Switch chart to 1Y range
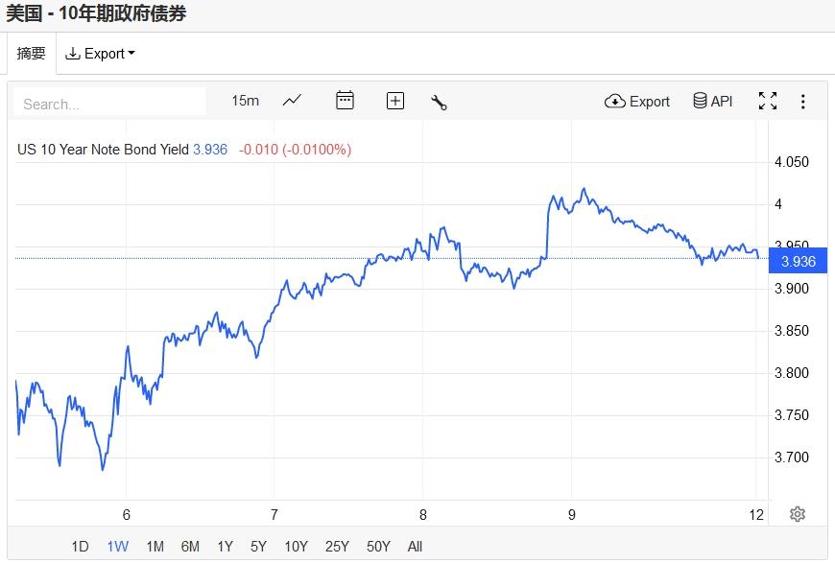The image size is (835, 563). (x=225, y=547)
